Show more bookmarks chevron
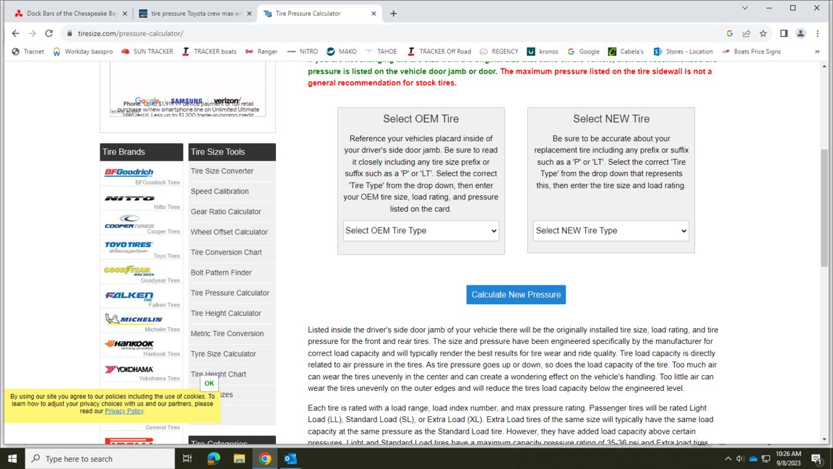Viewport: 833px width, 469px height. tap(817, 51)
